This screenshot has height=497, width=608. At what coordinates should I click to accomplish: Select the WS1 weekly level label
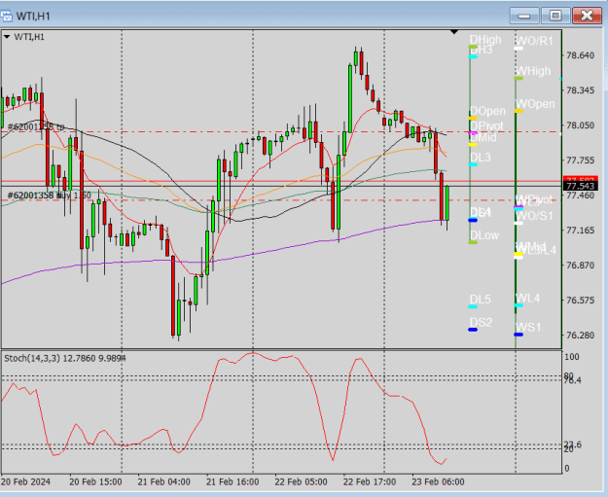coord(528,328)
